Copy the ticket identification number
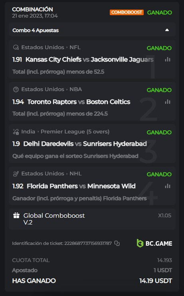The height and width of the screenshot is (296, 184). (x=117, y=243)
